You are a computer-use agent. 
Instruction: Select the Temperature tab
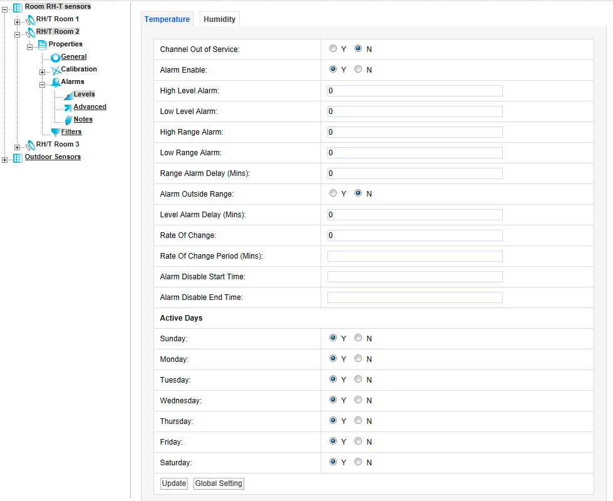pos(167,19)
